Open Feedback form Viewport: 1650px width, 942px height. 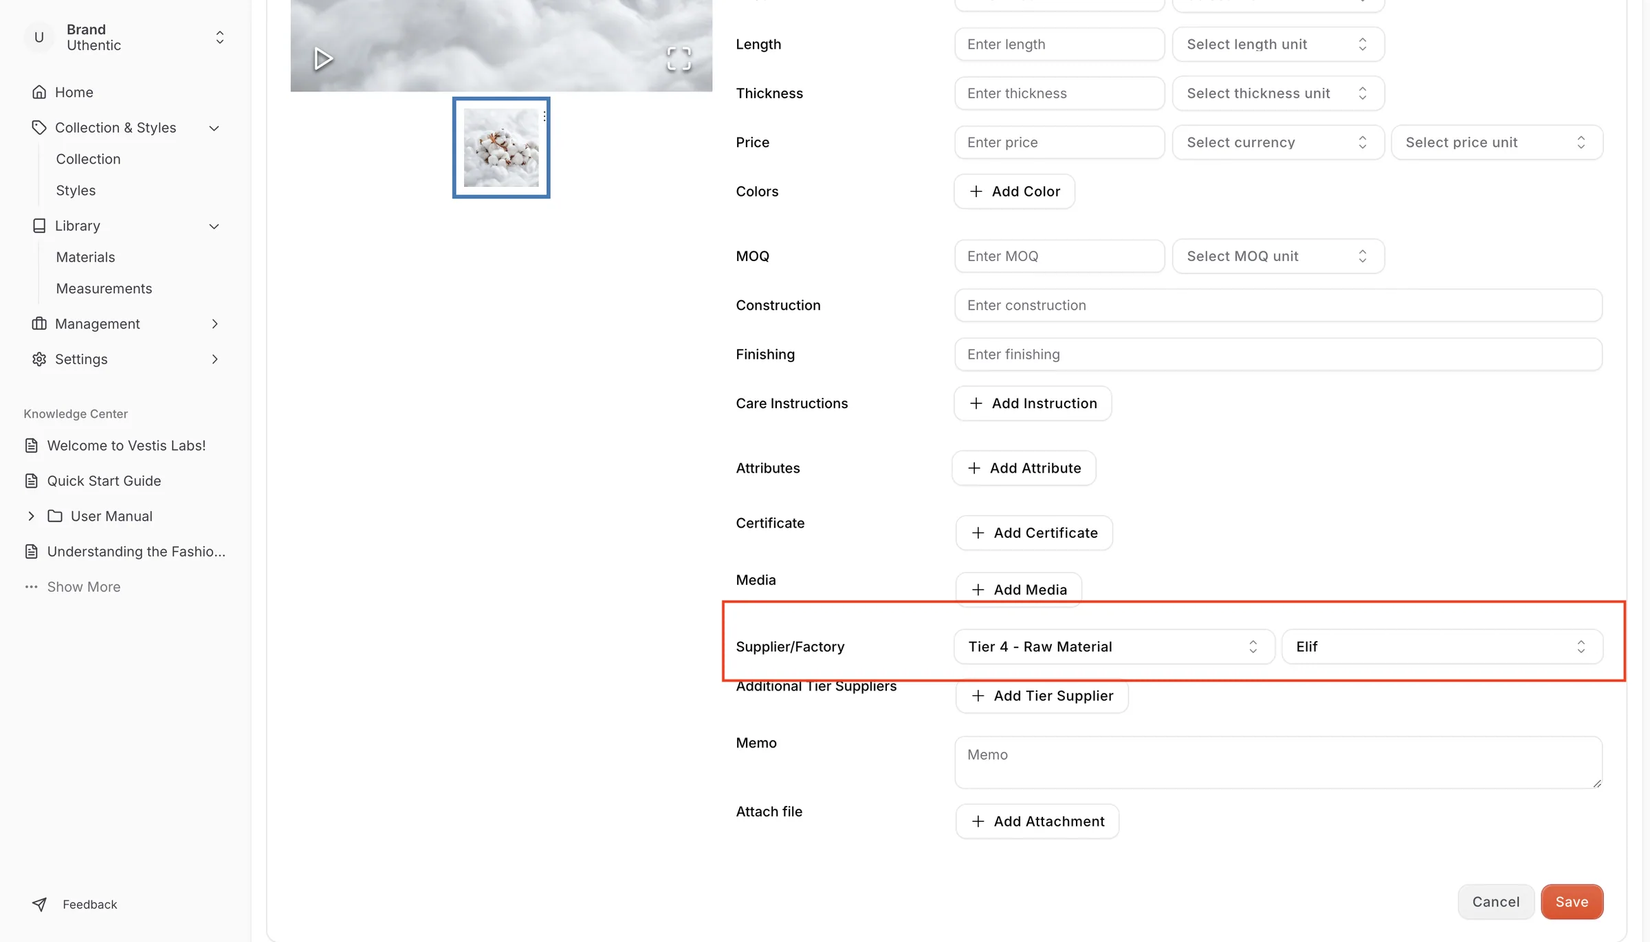click(x=89, y=905)
